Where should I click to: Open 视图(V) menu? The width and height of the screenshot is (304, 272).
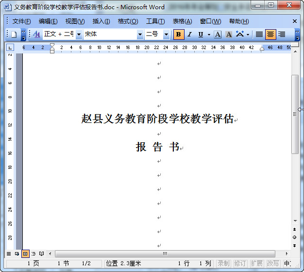pyautogui.click(x=75, y=21)
